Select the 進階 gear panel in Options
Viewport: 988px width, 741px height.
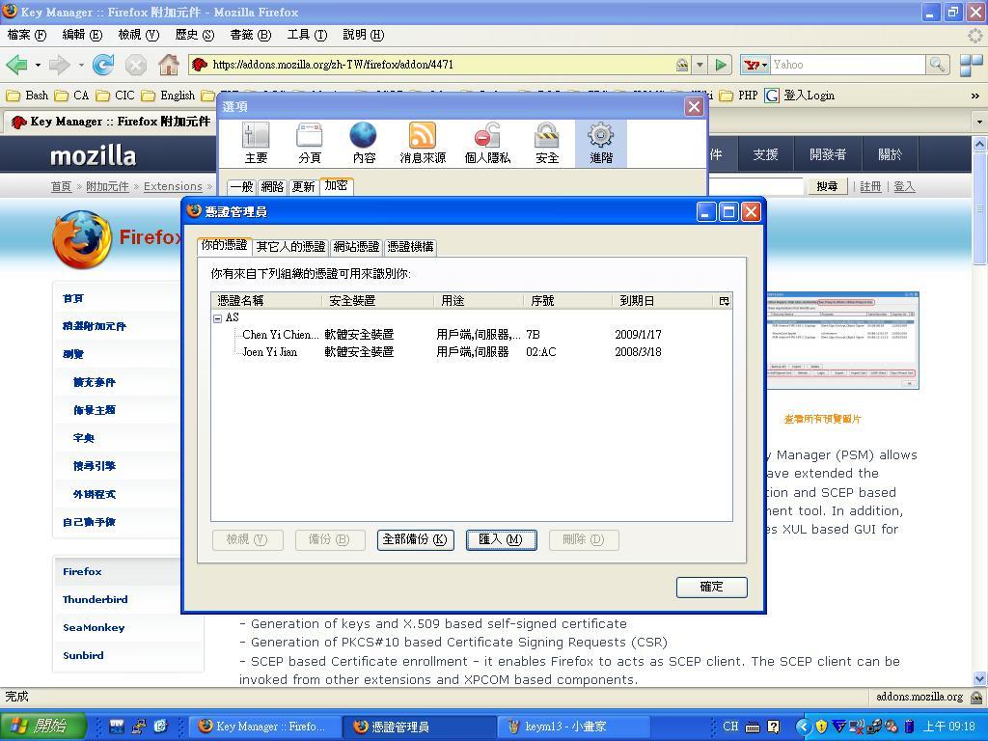[x=601, y=144]
